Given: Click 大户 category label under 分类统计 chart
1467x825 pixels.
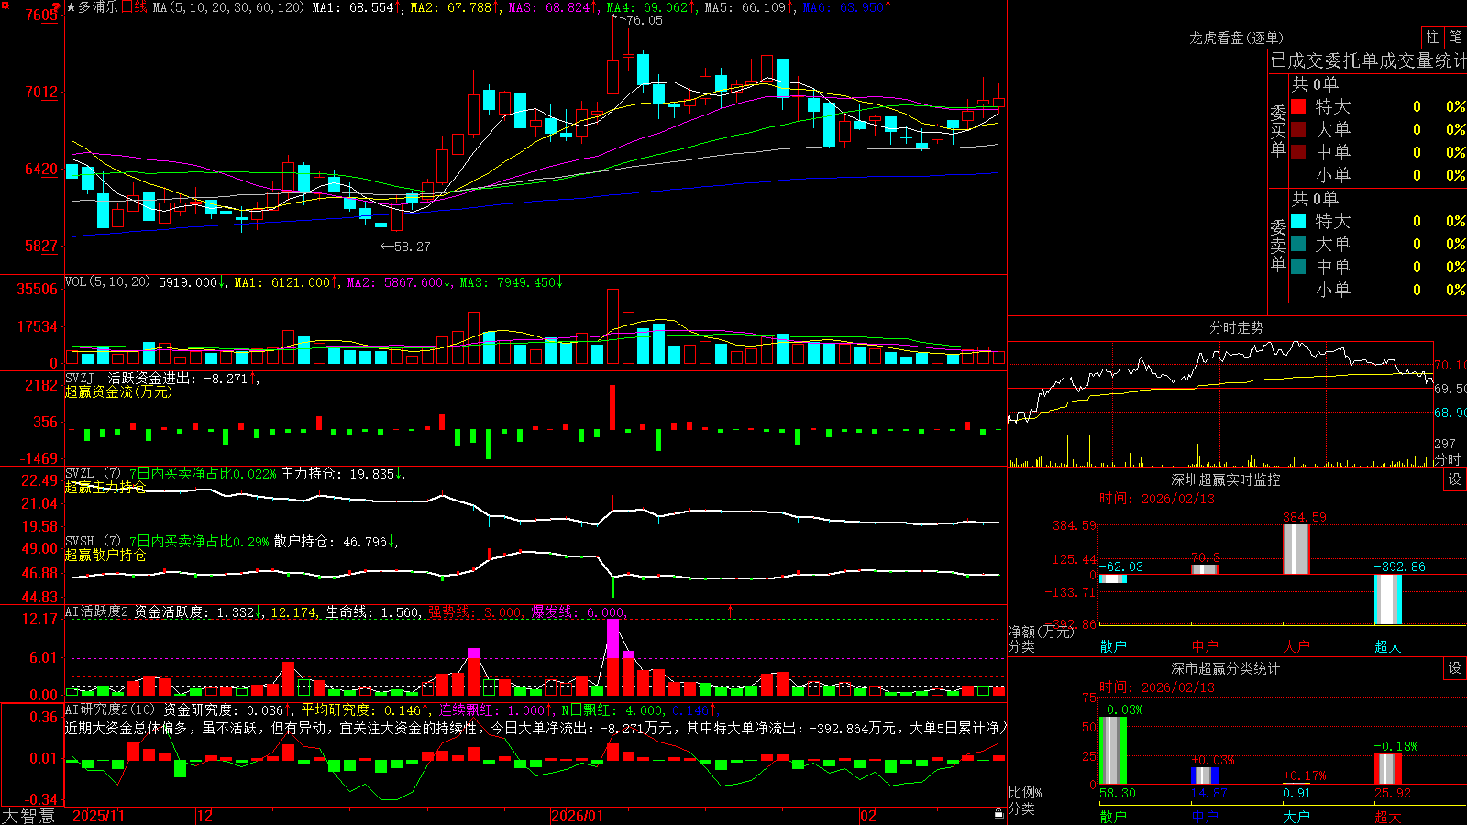Looking at the screenshot, I should 1296,817.
